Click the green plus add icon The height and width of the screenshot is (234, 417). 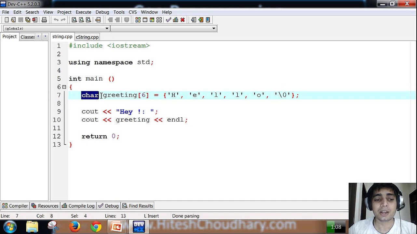[201, 20]
